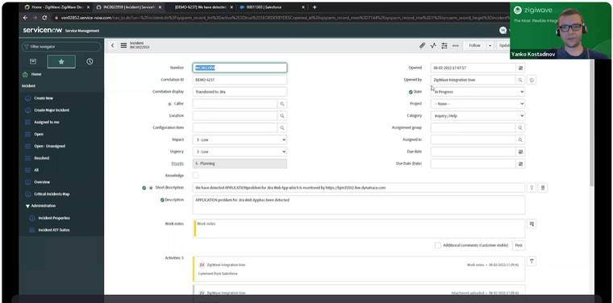Open the attachments paperclip icon
The image size is (613, 303).
coord(422,46)
